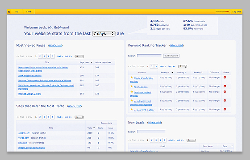Open Website Design Gallery link
This screenshot has height=160, width=250.
tap(29, 94)
